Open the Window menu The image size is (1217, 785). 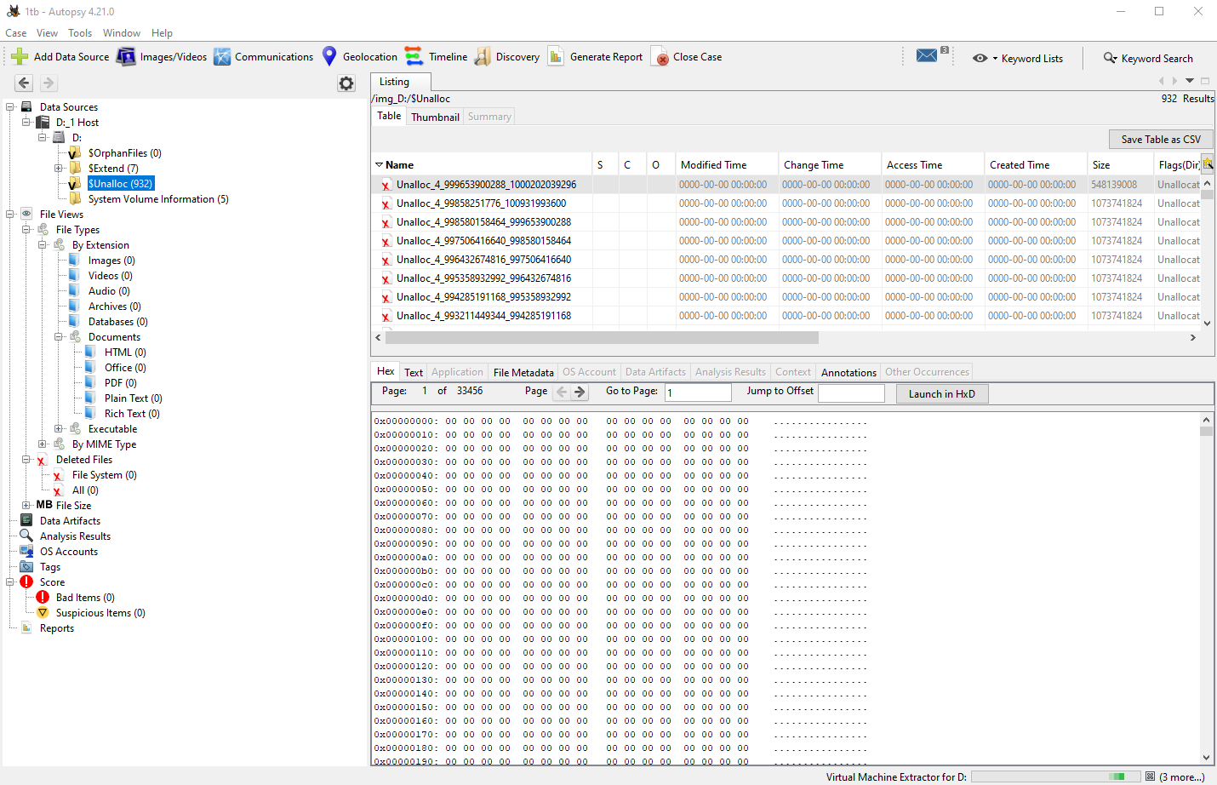click(122, 33)
